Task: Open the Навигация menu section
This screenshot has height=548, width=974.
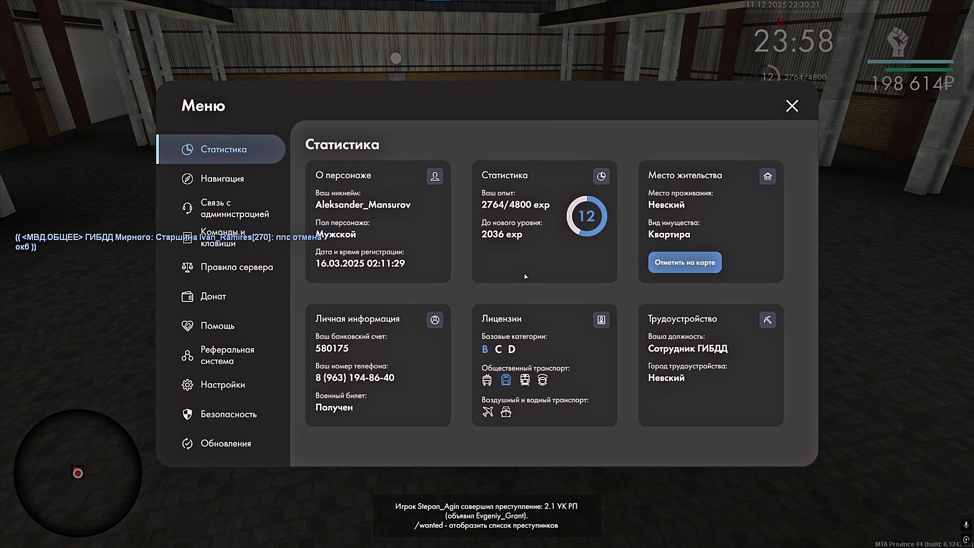Action: pos(222,179)
